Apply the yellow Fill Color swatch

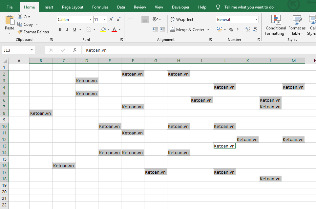point(103,30)
